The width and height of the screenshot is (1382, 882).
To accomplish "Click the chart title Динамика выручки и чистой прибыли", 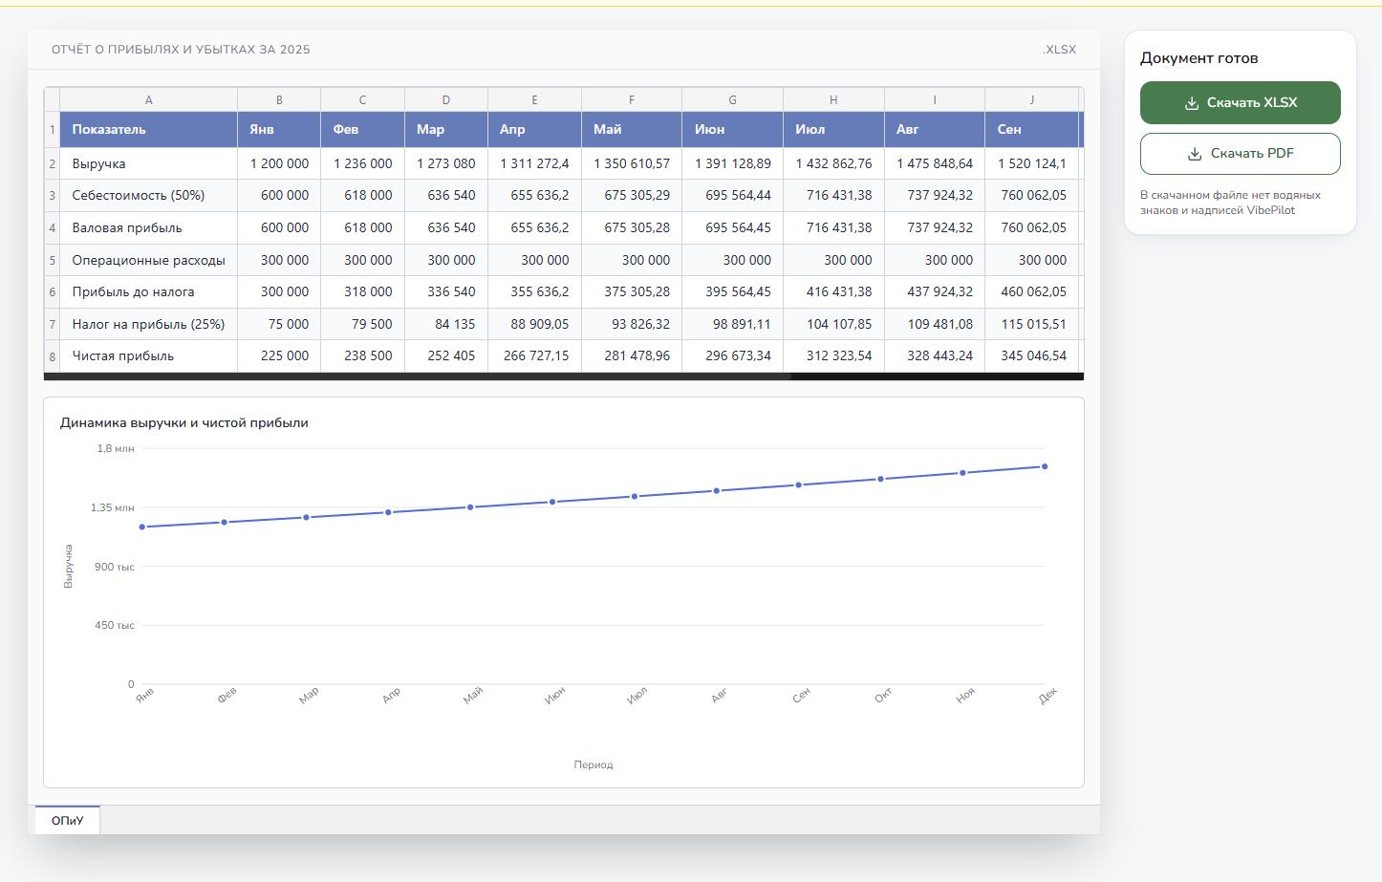I will pos(184,422).
